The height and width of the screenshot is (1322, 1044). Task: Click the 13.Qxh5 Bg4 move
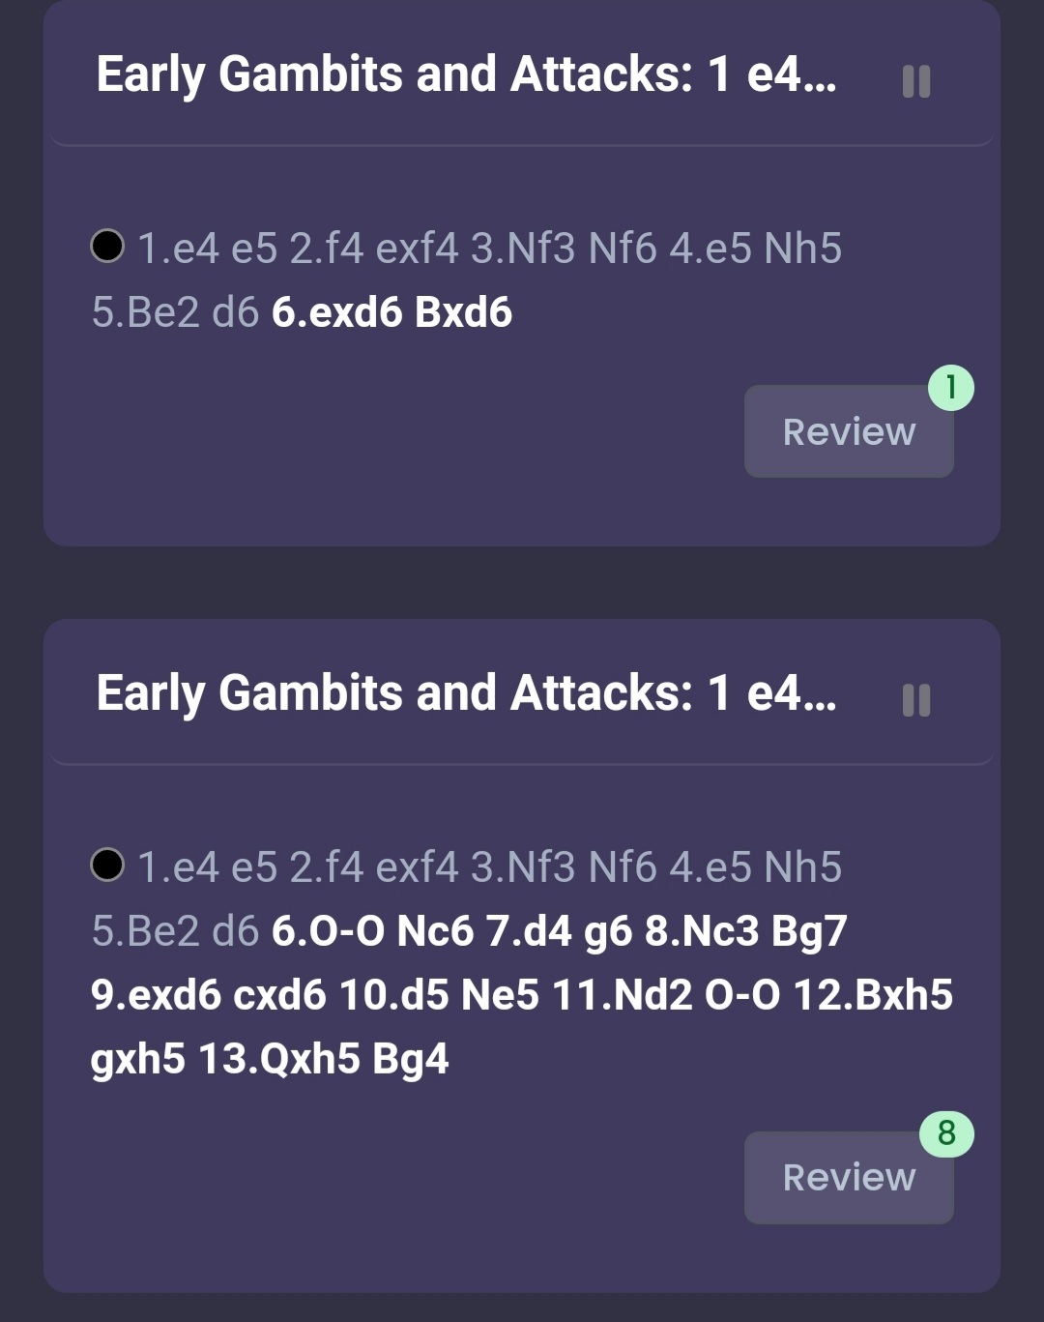323,1058
